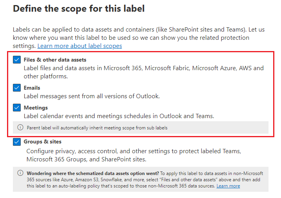Image resolution: width=281 pixels, height=198 pixels.
Task: Click the description starting Label files and data assets
Action: point(143,72)
